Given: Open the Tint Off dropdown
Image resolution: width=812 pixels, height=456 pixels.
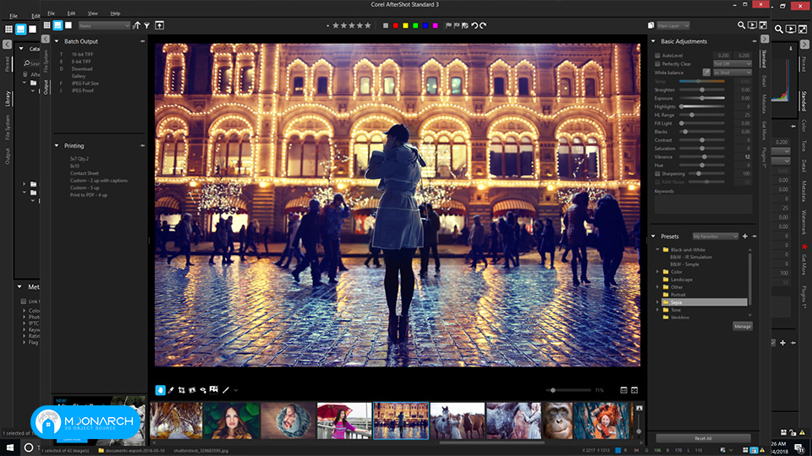Looking at the screenshot, I should pos(732,63).
